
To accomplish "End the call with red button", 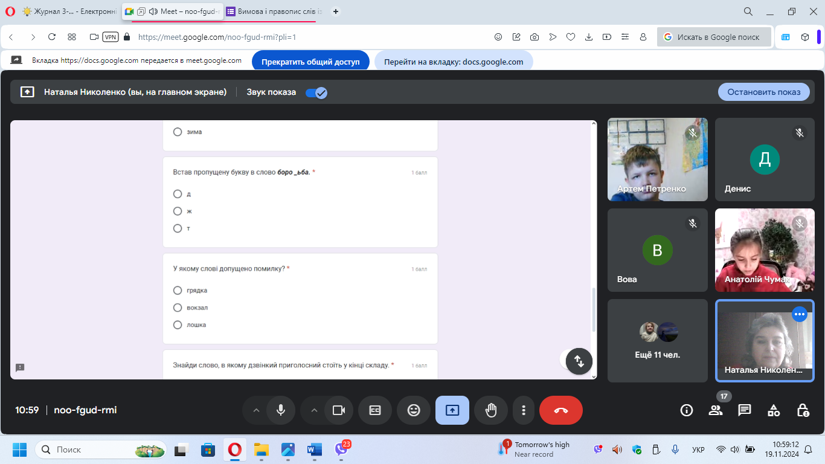I will (561, 410).
